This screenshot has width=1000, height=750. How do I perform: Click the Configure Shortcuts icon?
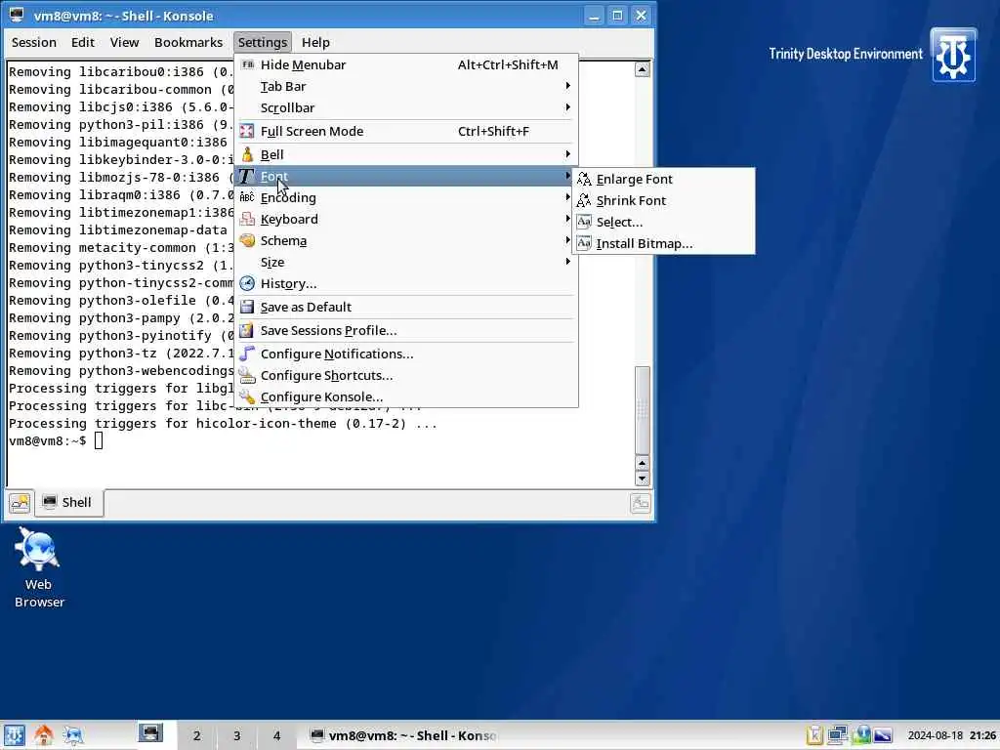[x=247, y=376]
